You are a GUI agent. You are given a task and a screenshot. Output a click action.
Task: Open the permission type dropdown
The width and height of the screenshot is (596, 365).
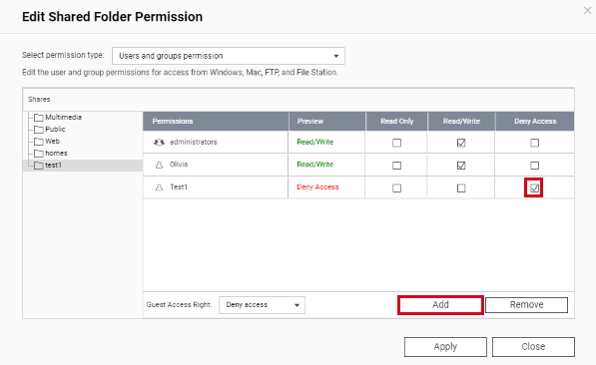[x=229, y=56]
